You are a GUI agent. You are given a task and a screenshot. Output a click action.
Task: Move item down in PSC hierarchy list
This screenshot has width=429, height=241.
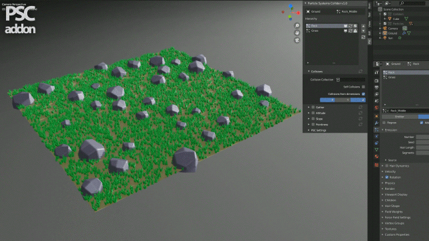click(363, 31)
